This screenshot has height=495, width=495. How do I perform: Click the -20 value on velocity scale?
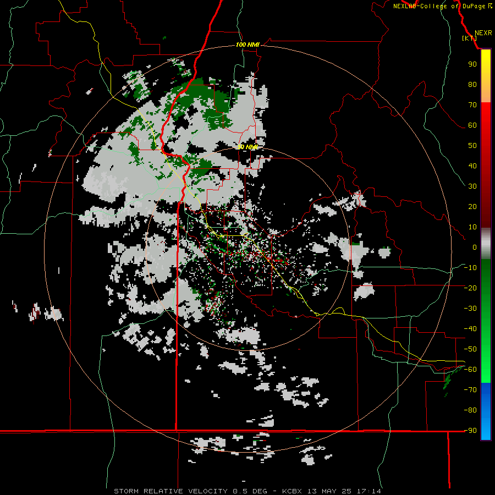pos(470,288)
